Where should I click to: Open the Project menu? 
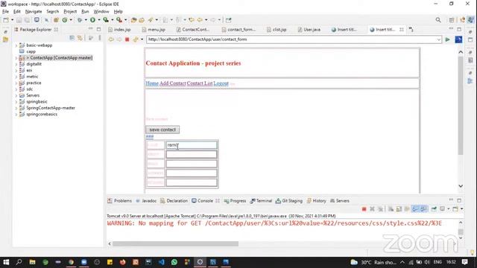click(x=70, y=12)
